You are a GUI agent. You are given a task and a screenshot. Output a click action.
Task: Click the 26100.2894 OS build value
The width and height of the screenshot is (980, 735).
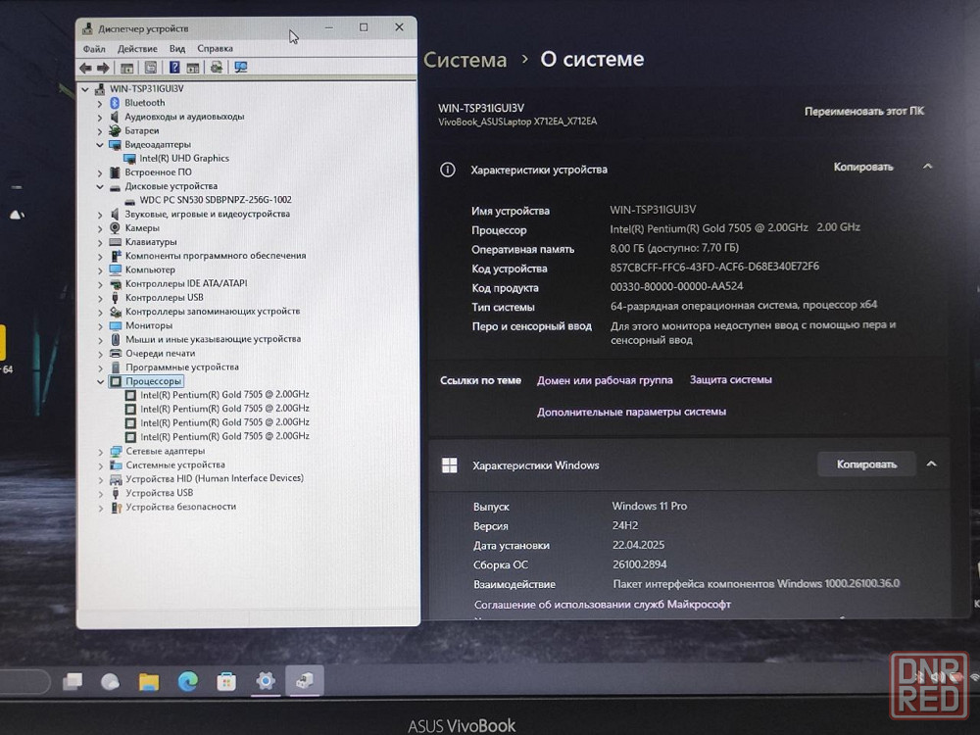pyautogui.click(x=639, y=564)
